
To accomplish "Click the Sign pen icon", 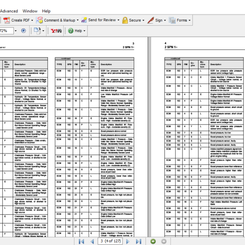I will point(151,20).
